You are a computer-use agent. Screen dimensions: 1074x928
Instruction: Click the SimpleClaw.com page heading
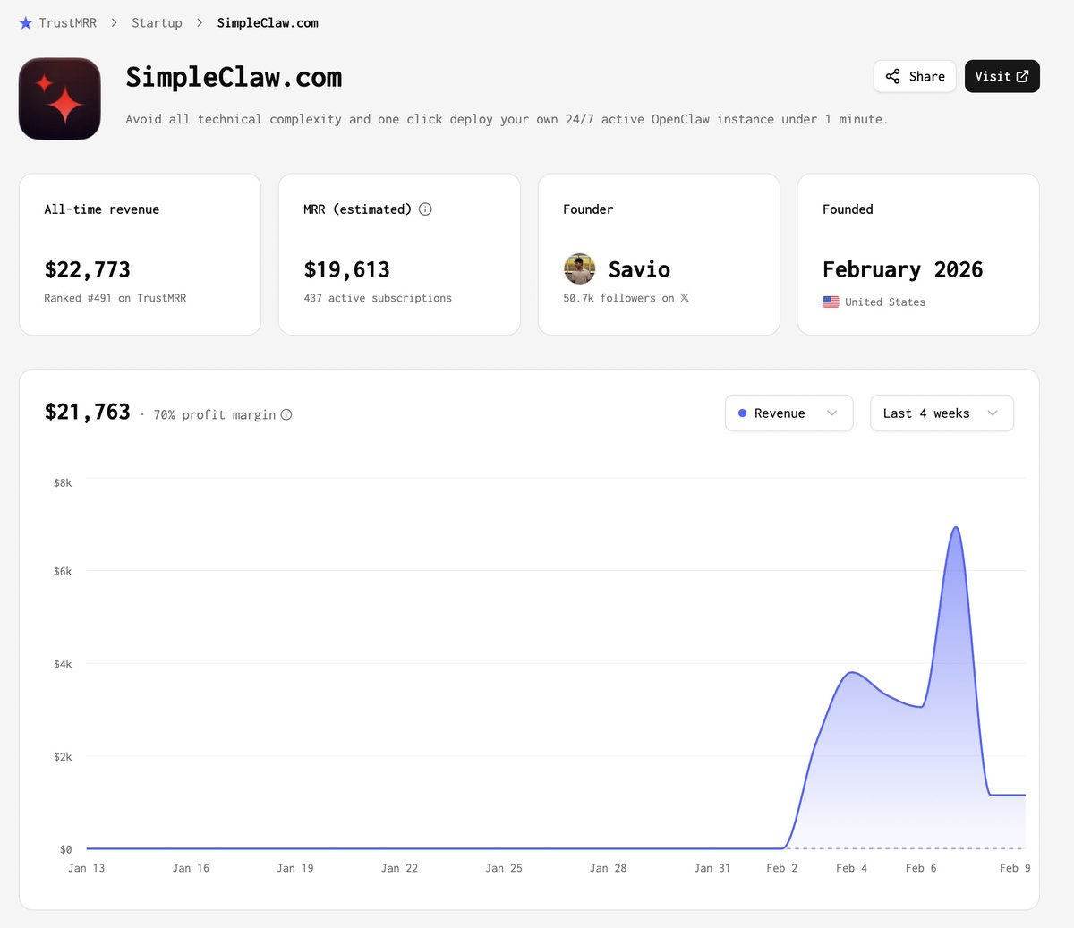pos(234,78)
